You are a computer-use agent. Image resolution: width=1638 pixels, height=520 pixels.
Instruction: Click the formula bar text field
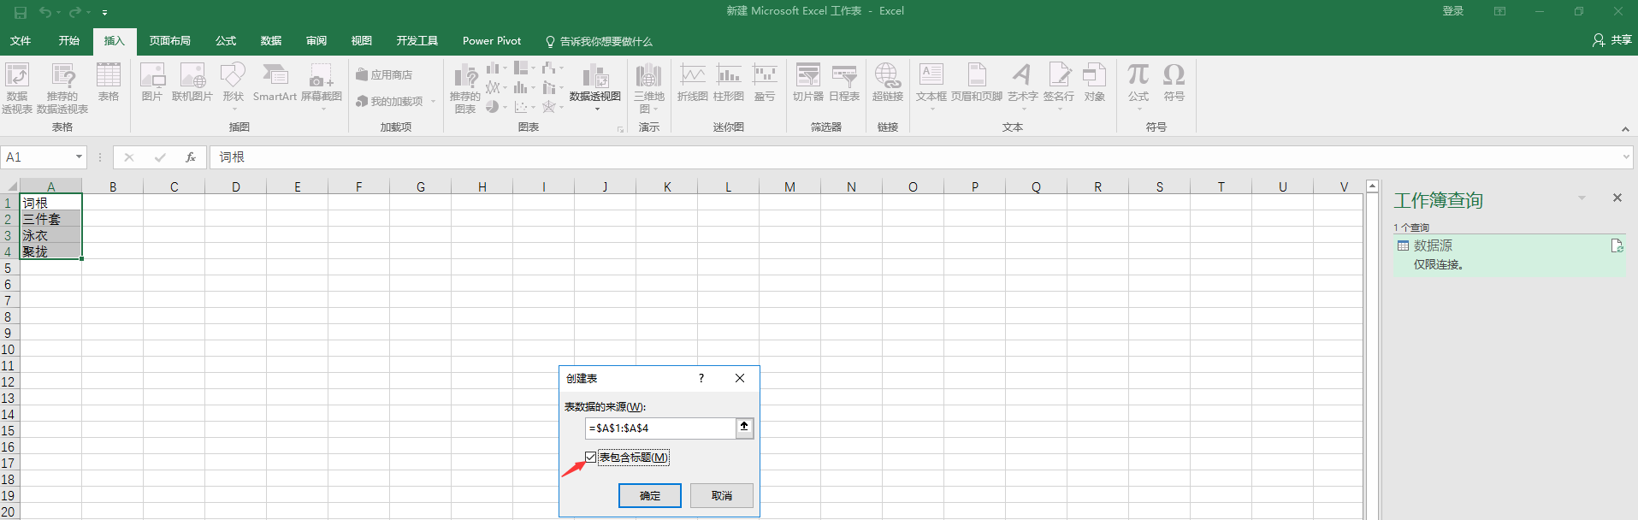[915, 157]
